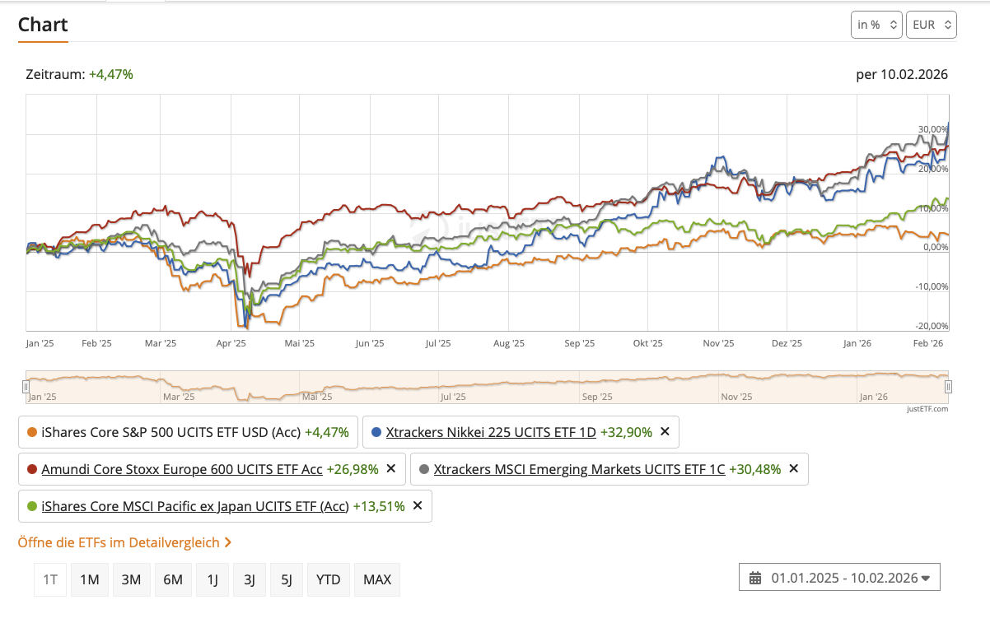Open 'Öffne die ETFs im Detailvergleich' link
Viewport: 990px width, 623px height.
[119, 542]
